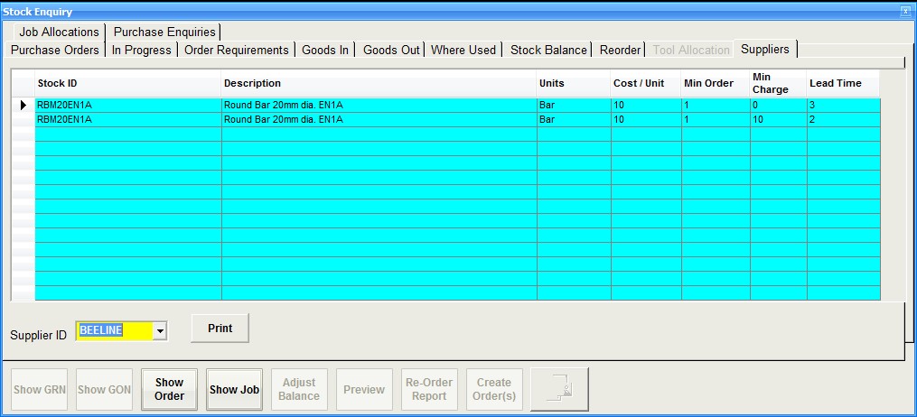Open the In Progress tab
This screenshot has width=917, height=417.
pos(141,50)
